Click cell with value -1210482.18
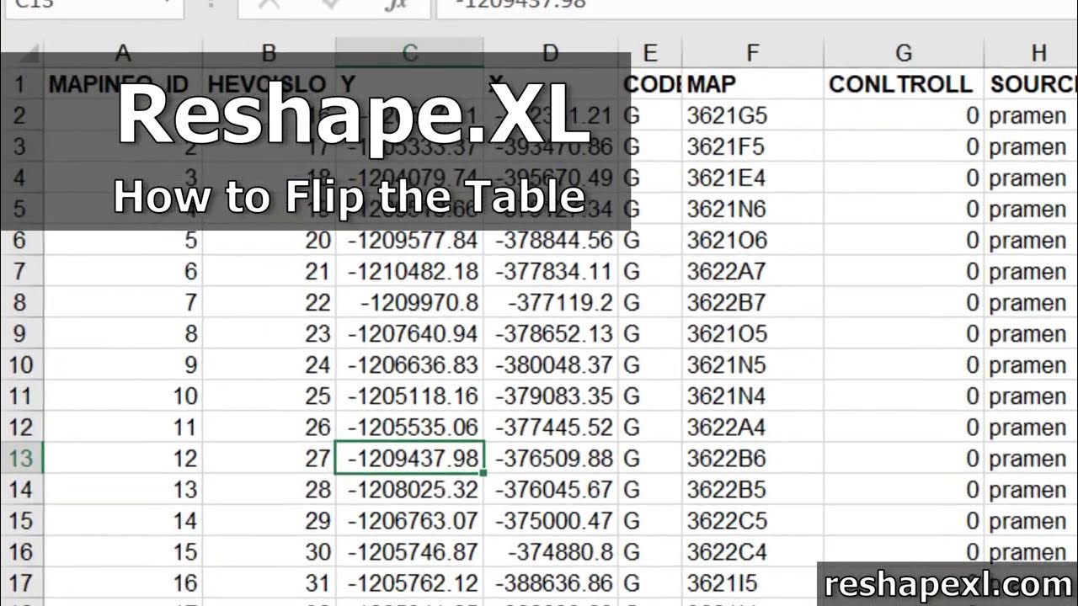 409,272
